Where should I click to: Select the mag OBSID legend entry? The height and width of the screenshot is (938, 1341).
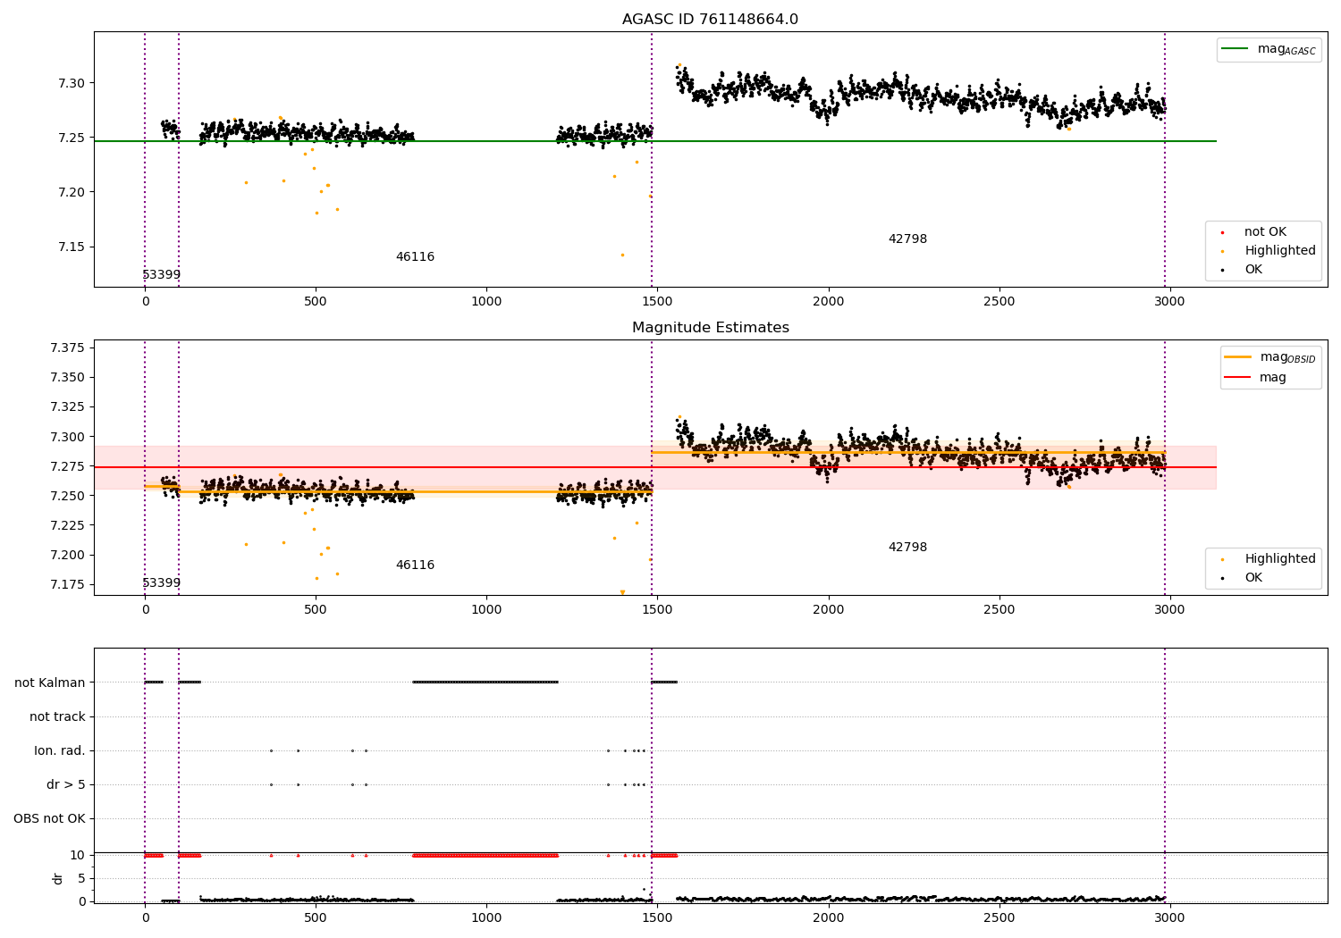pyautogui.click(x=1269, y=357)
